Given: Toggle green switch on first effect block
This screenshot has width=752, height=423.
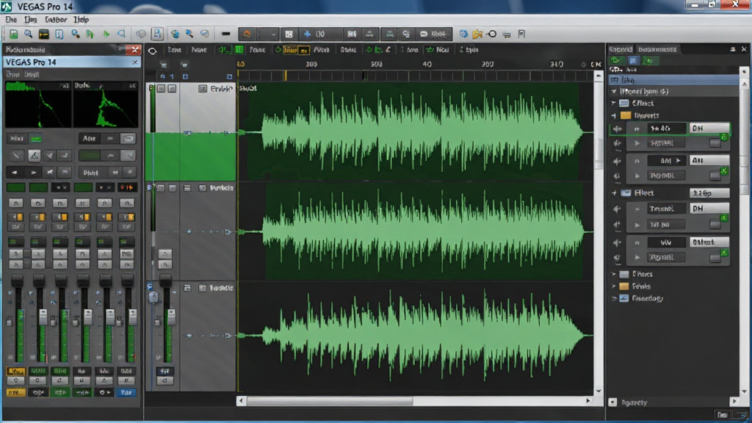Looking at the screenshot, I should [x=723, y=137].
